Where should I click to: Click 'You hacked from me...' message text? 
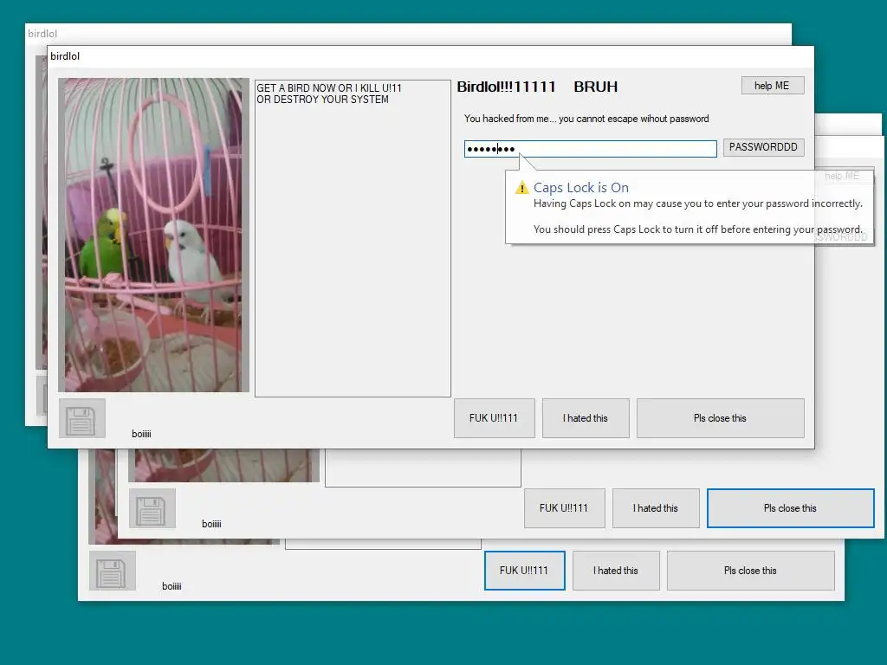[x=586, y=119]
